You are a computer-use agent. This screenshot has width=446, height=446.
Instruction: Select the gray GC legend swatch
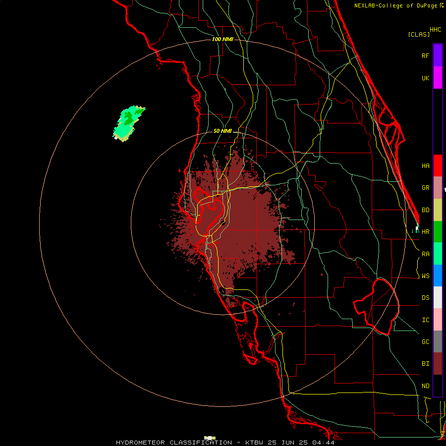coord(438,341)
